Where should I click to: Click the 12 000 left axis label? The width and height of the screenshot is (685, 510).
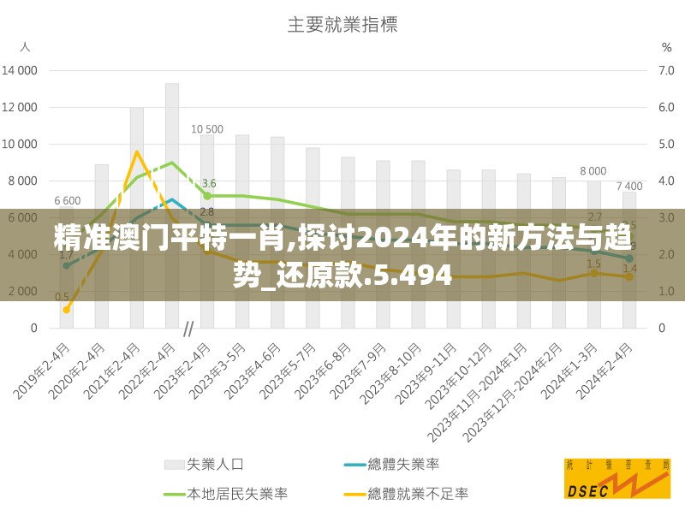click(20, 107)
